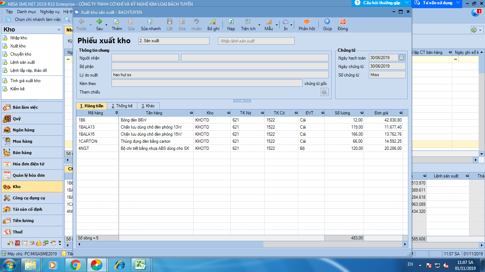This screenshot has height=272, width=485.
Task: Click the Đóng close-form toolbar icon
Action: click(x=343, y=22)
